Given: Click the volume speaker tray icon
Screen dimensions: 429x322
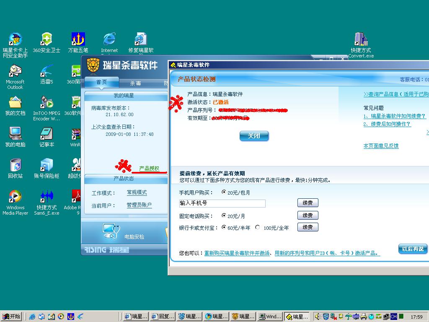Looking at the screenshot, I should coord(318,317).
